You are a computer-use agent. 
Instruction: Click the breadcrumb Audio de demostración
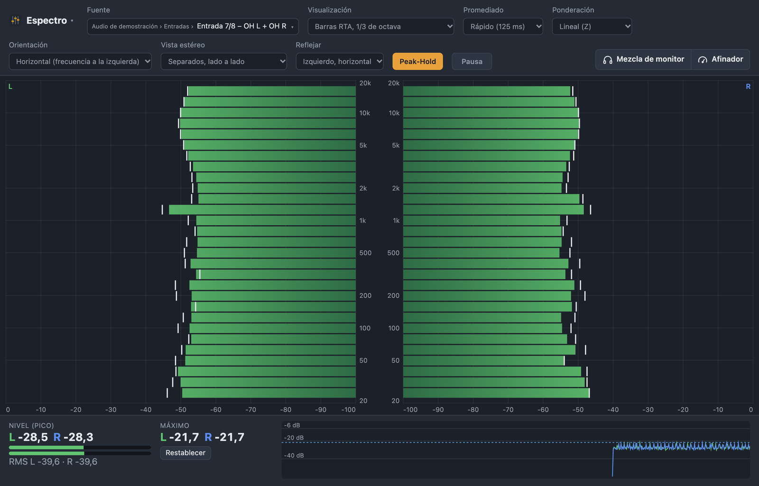click(x=125, y=27)
